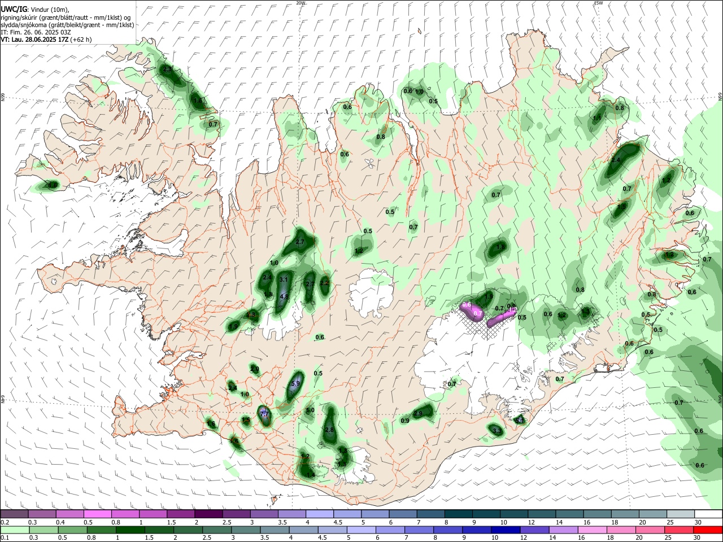Pick the dark teal snow swatch between 9 and 10

point(487,514)
